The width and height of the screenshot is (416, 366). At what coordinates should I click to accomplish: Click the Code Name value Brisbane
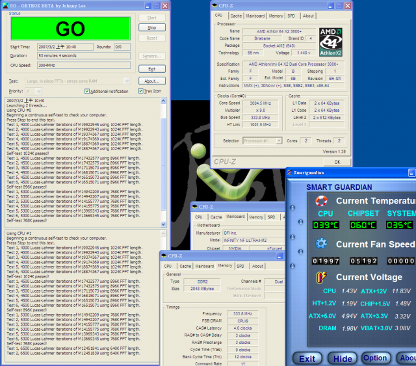point(262,38)
